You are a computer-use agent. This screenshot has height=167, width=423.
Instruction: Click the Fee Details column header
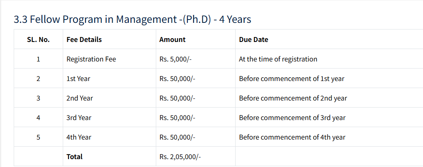[x=84, y=39]
